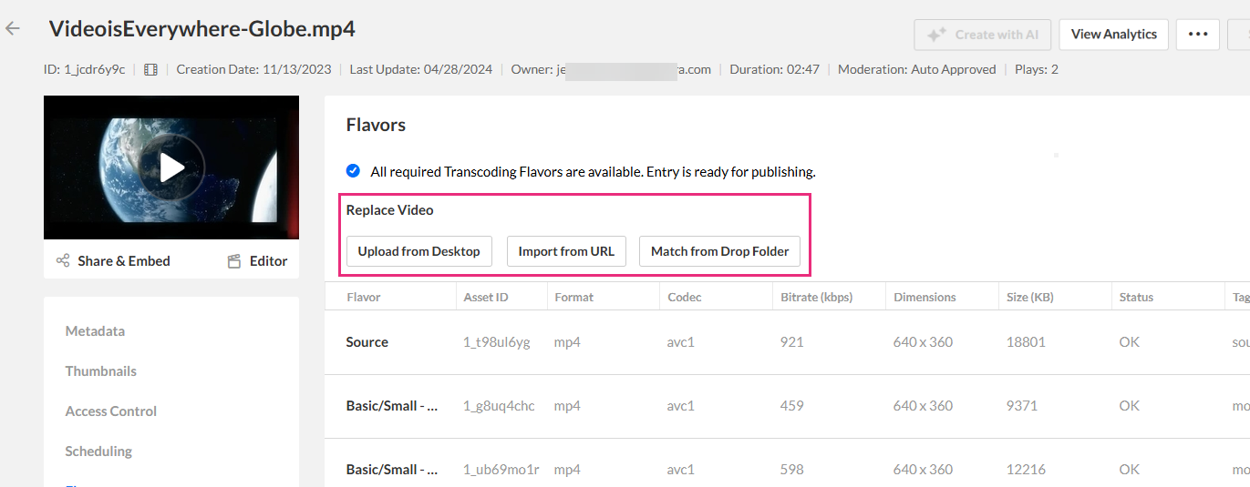Click the sparkle icon in Create with AI
Viewport: 1250px width, 487px height.
936,35
